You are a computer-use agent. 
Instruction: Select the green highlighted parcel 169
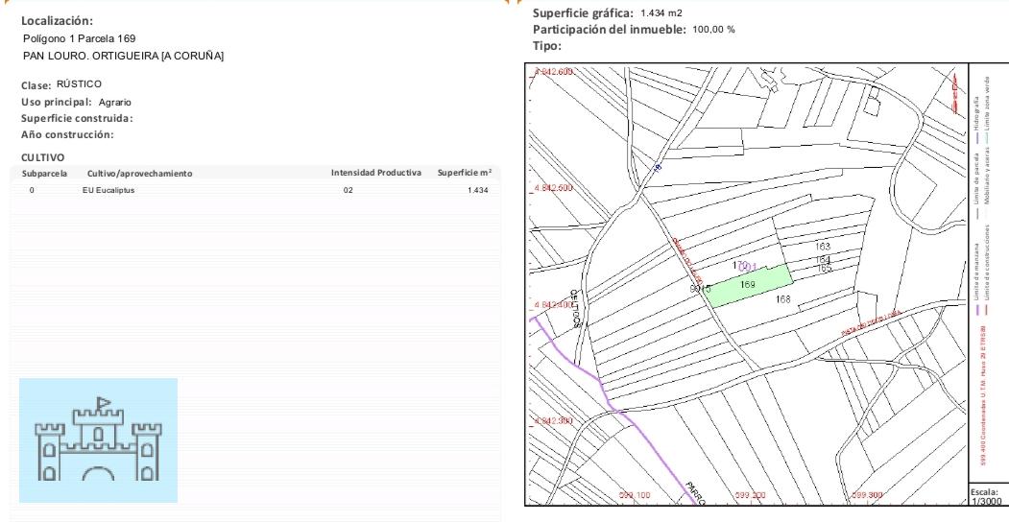(x=748, y=285)
